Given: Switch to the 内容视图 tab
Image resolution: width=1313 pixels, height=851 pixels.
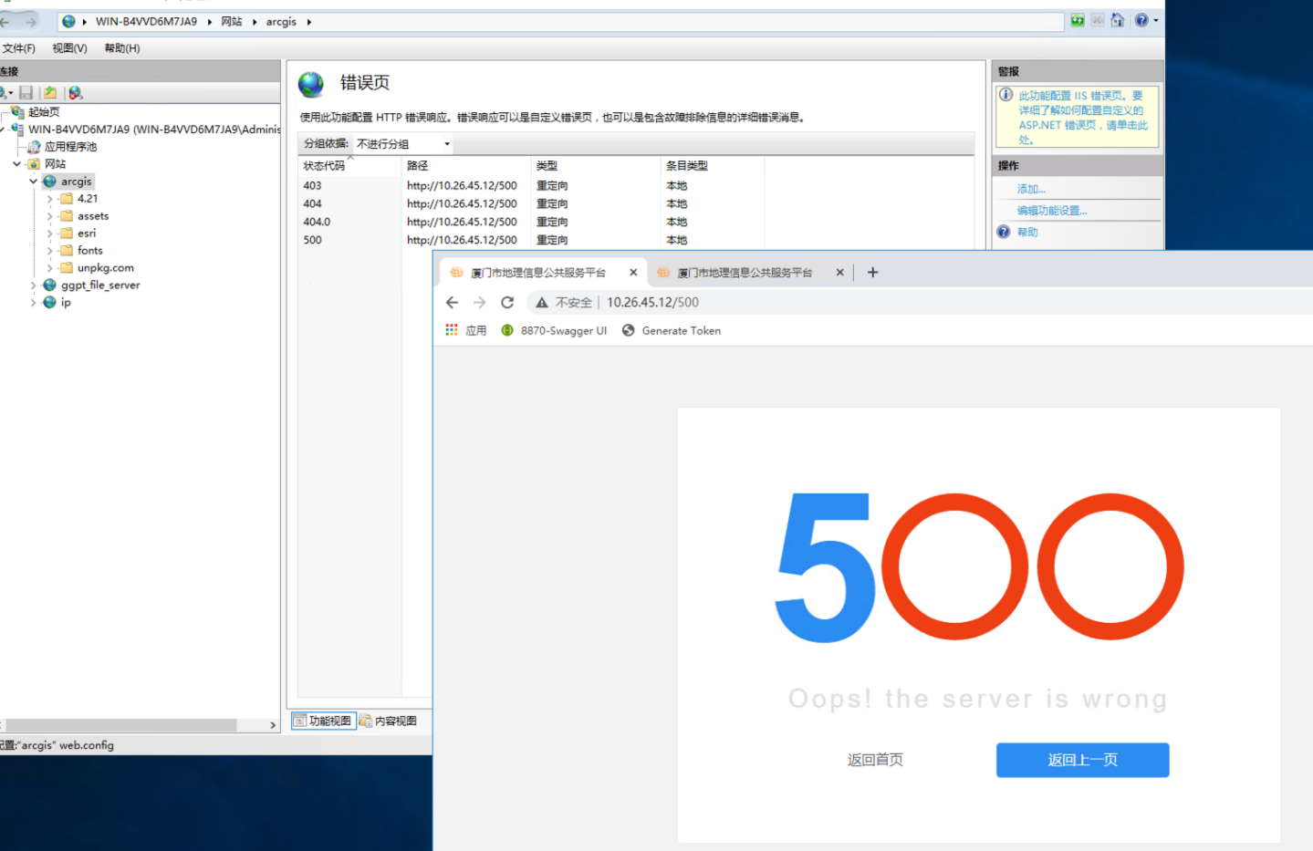Looking at the screenshot, I should pyautogui.click(x=389, y=721).
